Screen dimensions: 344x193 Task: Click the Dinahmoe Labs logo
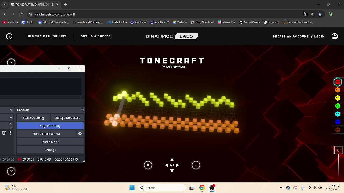point(172,36)
